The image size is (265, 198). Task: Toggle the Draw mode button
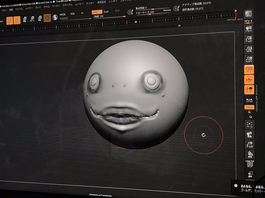[x=17, y=20]
